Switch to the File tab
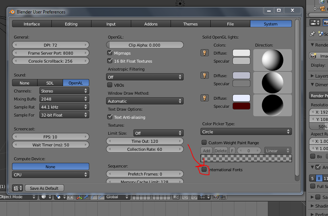 click(x=230, y=24)
